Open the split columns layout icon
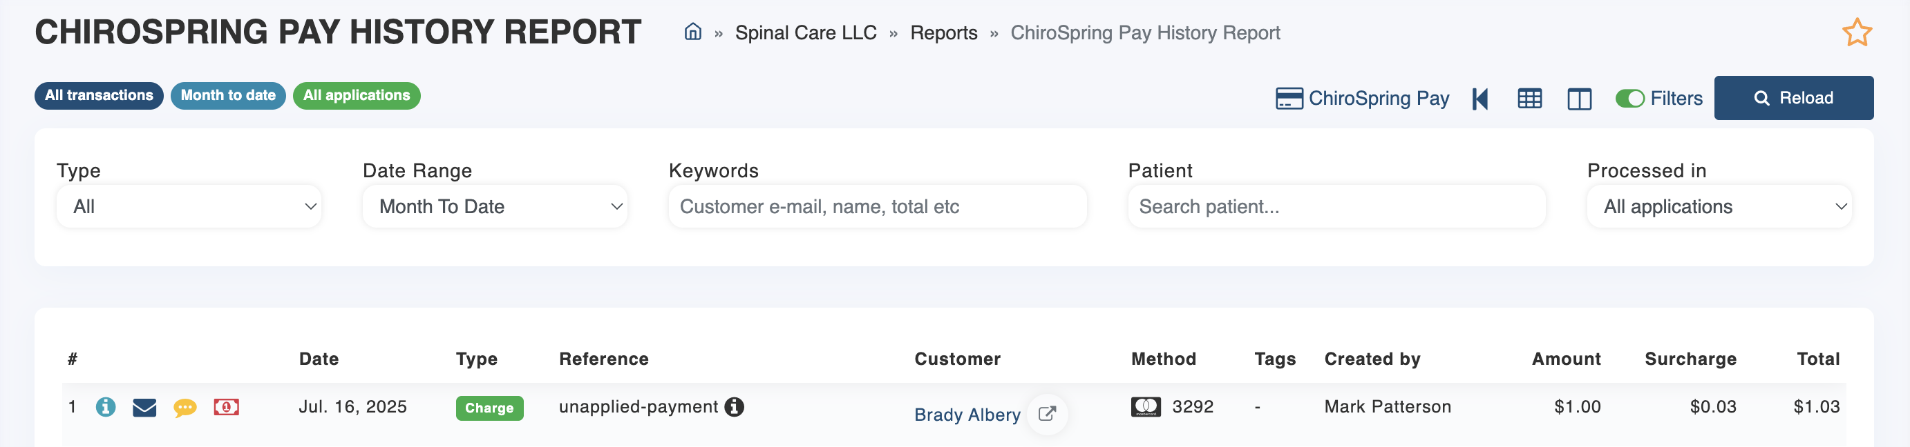This screenshot has width=1910, height=447. pyautogui.click(x=1578, y=99)
